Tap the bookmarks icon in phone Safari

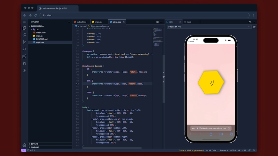pyautogui.click(x=221, y=134)
